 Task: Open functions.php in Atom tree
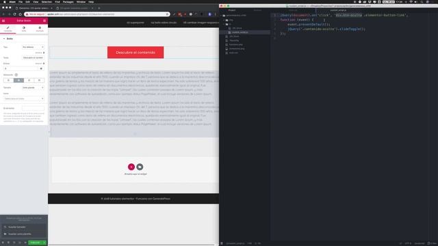[x=235, y=44]
